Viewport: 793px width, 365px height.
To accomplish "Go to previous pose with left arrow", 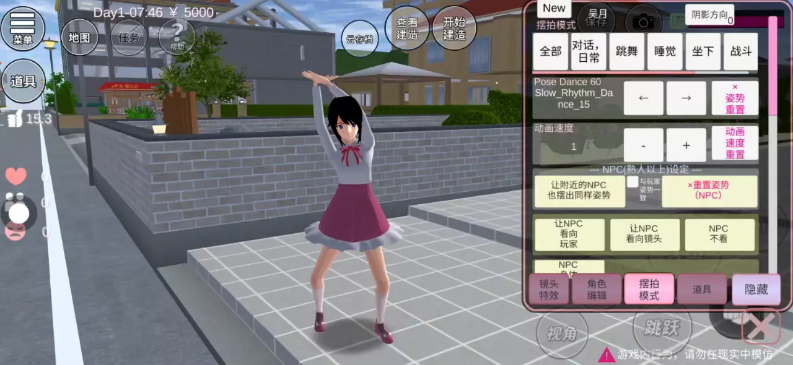I will tap(643, 98).
